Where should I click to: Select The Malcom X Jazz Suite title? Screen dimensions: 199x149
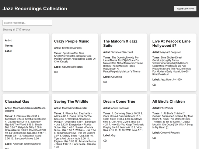(120, 43)
